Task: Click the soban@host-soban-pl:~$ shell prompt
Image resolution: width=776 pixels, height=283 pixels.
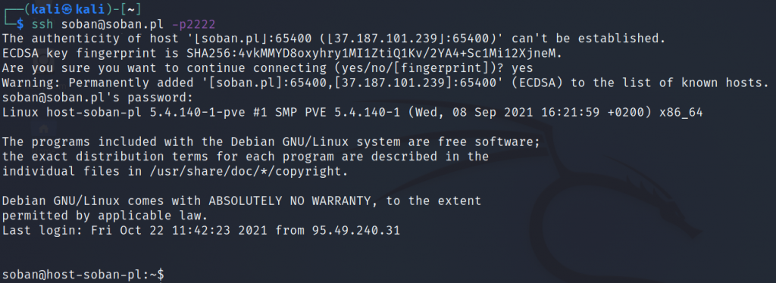Action: coord(83,274)
